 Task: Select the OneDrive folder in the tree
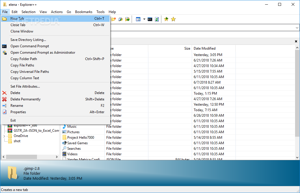[x=21, y=136]
